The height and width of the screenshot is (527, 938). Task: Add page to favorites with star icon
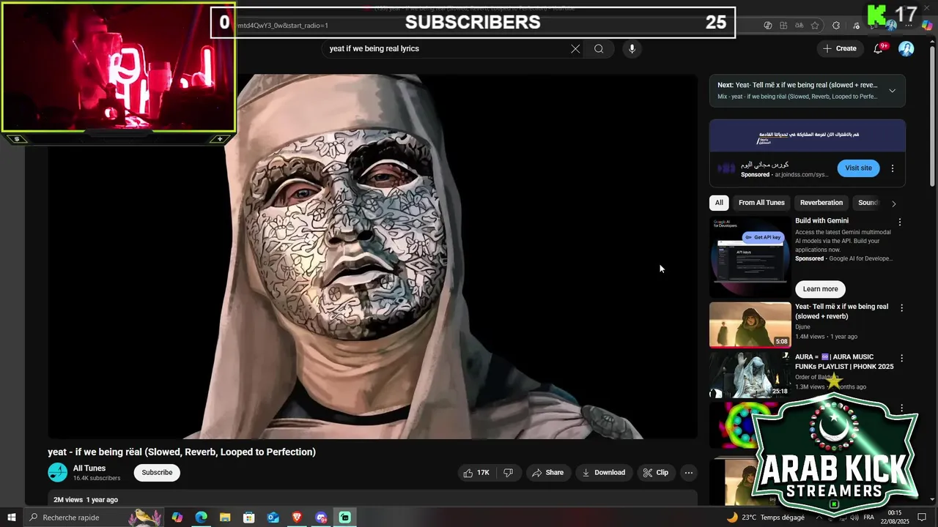tap(815, 26)
